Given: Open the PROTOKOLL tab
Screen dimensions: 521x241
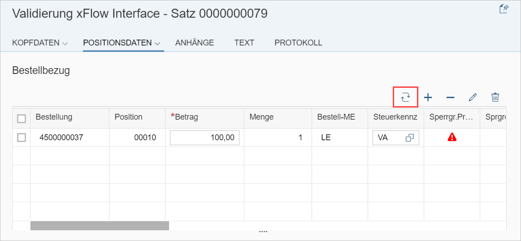Looking at the screenshot, I should (298, 43).
